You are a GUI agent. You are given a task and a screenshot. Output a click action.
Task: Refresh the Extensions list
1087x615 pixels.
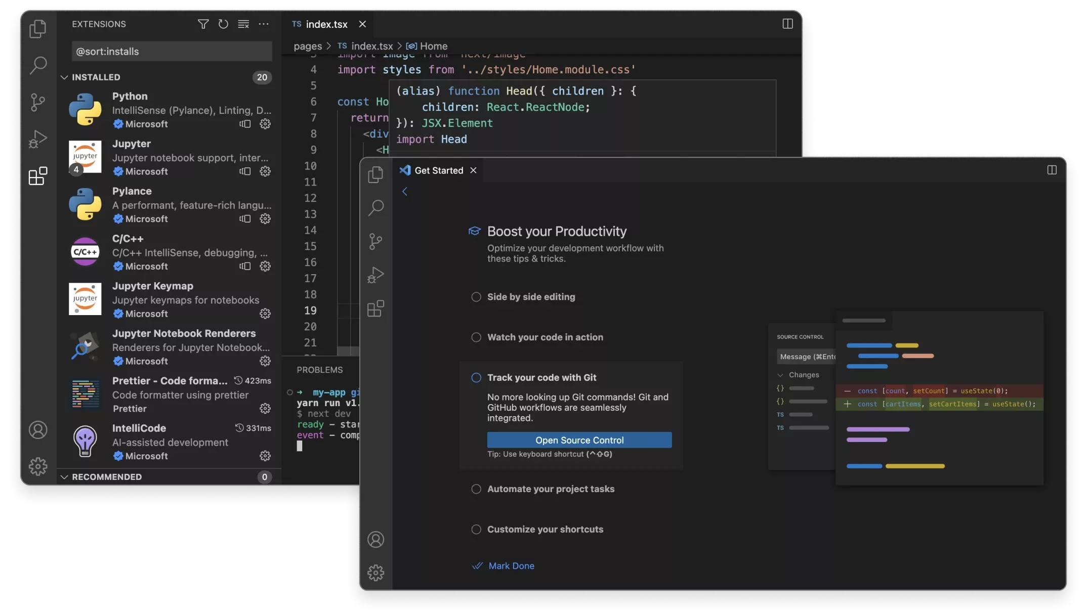click(x=223, y=24)
